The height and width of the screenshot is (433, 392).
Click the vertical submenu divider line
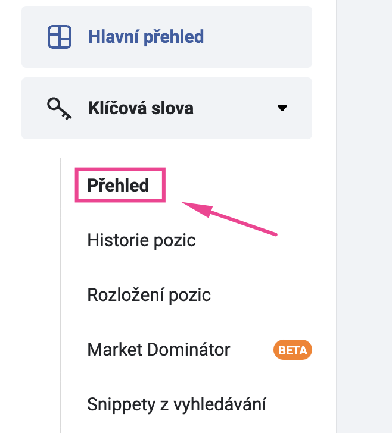60,296
